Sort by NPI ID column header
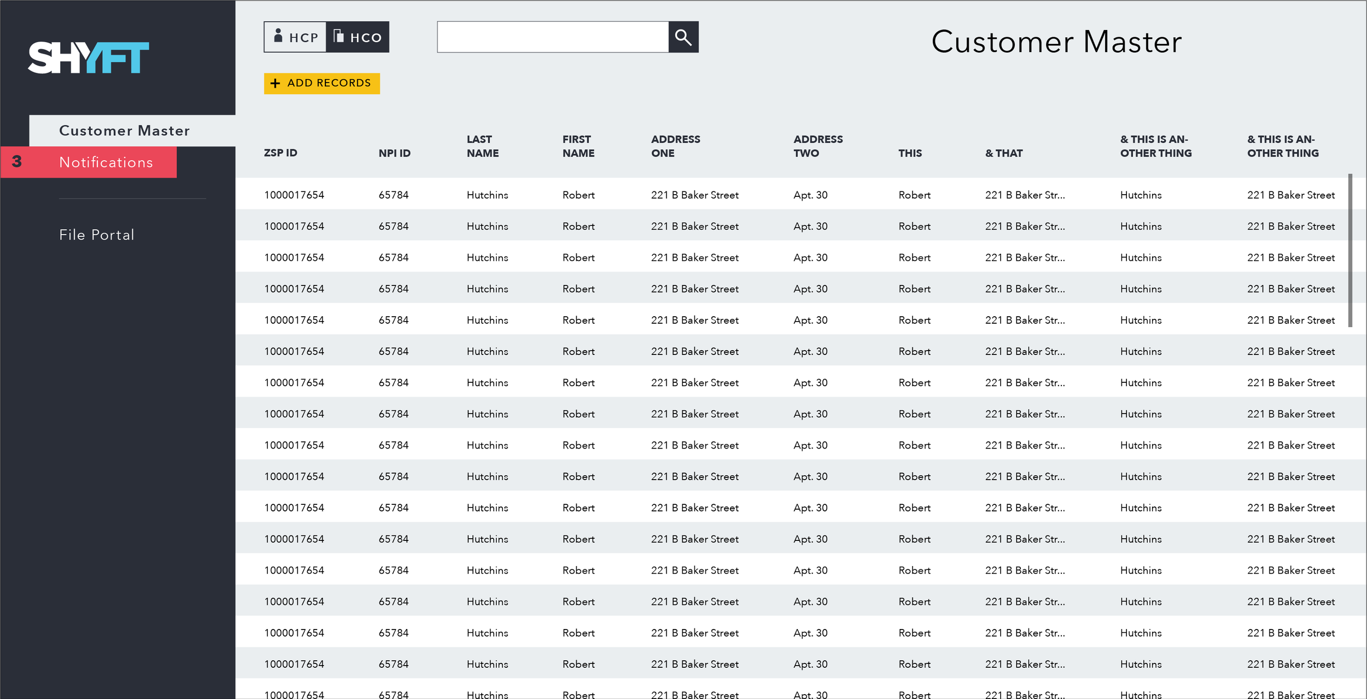The height and width of the screenshot is (699, 1367). pos(394,153)
